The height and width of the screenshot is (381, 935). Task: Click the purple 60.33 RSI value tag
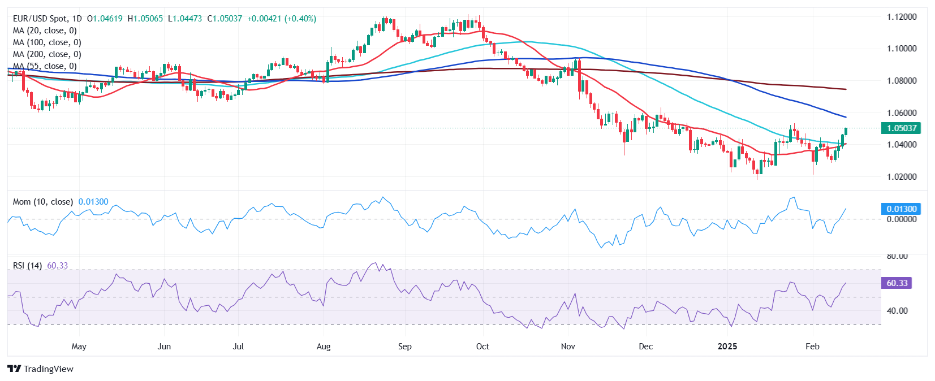coord(897,283)
